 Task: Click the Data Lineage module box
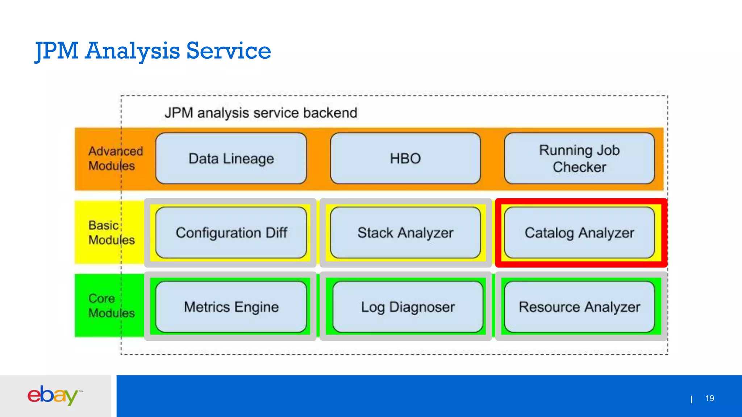point(231,159)
